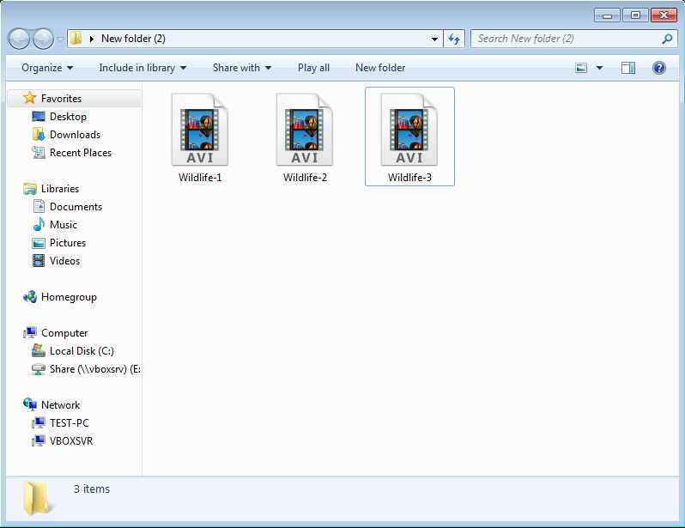685x528 pixels.
Task: Click the New folder toolbar button
Action: 380,68
